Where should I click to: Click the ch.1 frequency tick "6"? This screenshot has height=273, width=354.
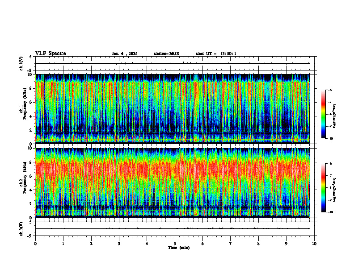[x=31, y=102]
